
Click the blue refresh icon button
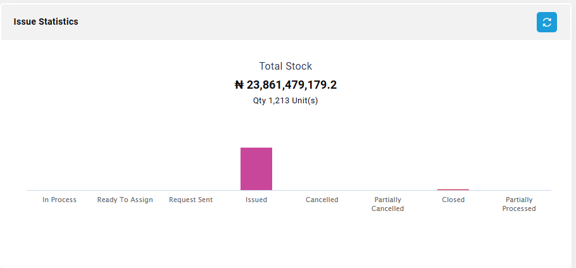tap(546, 22)
